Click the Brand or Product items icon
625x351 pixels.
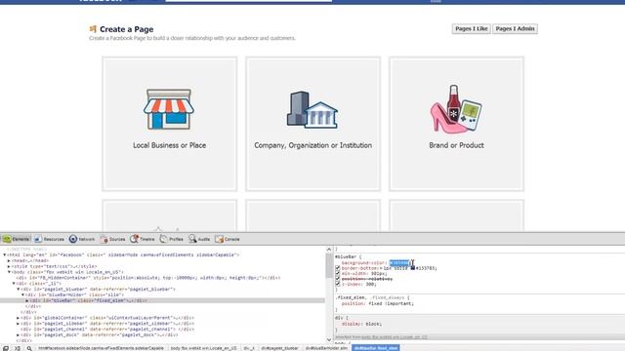point(456,108)
